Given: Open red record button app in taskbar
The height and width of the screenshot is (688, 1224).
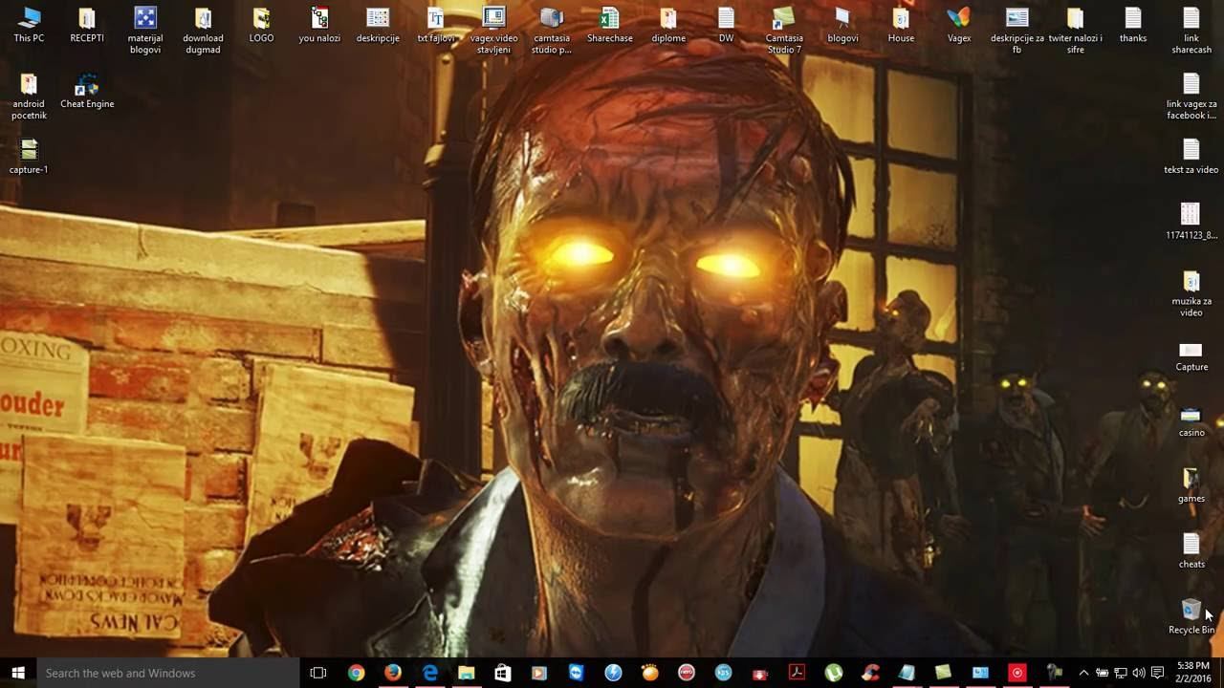Looking at the screenshot, I should [x=1016, y=673].
